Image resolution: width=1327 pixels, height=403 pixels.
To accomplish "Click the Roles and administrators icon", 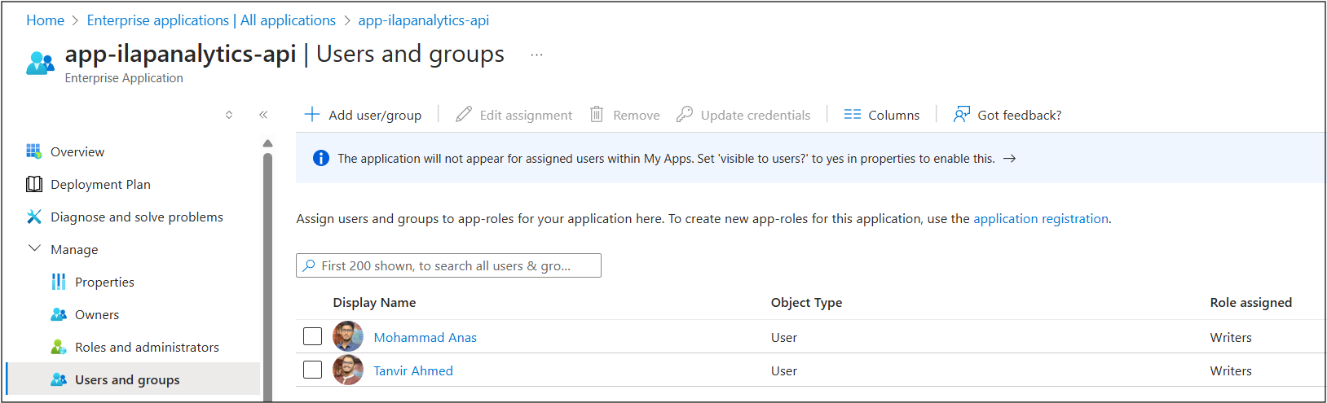I will [x=59, y=347].
